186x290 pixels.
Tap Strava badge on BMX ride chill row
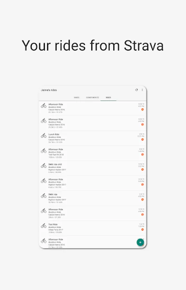coord(143,169)
